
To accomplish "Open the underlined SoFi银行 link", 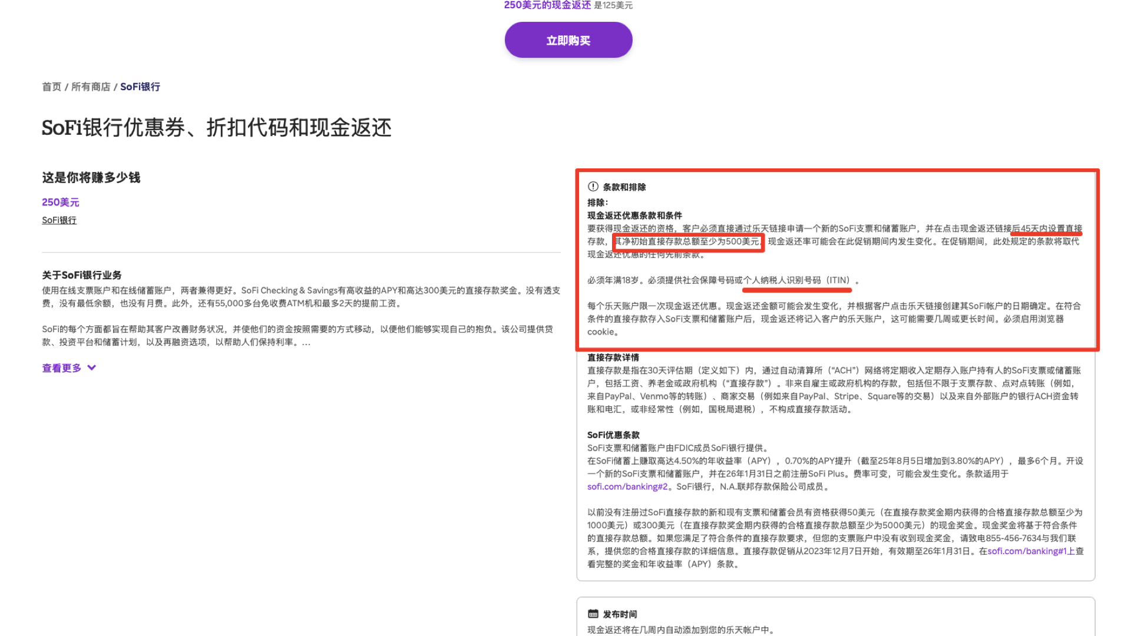I will [59, 220].
